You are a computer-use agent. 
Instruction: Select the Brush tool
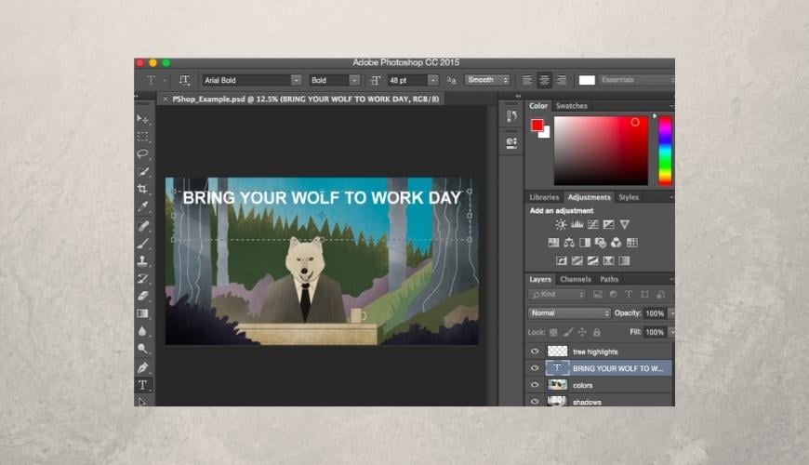[x=143, y=243]
